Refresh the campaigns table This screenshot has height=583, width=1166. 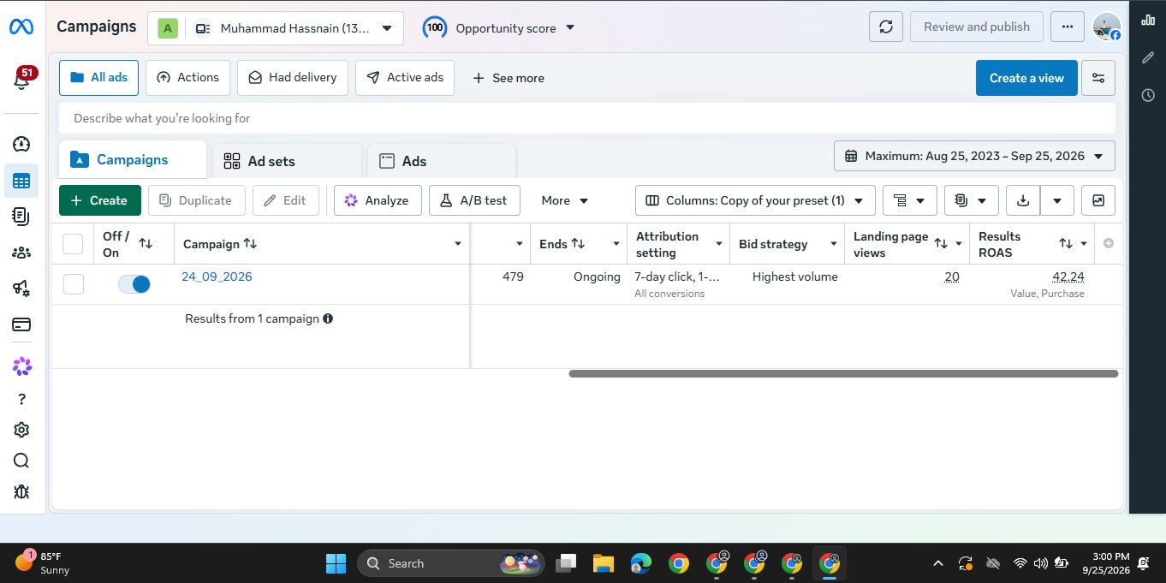(886, 27)
